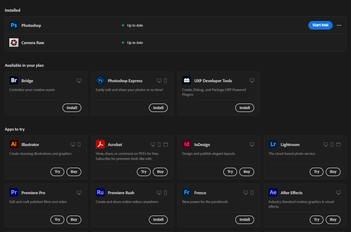351x232 pixels.
Task: Click 'New power for the paintbrush' text
Action: pyautogui.click(x=205, y=202)
